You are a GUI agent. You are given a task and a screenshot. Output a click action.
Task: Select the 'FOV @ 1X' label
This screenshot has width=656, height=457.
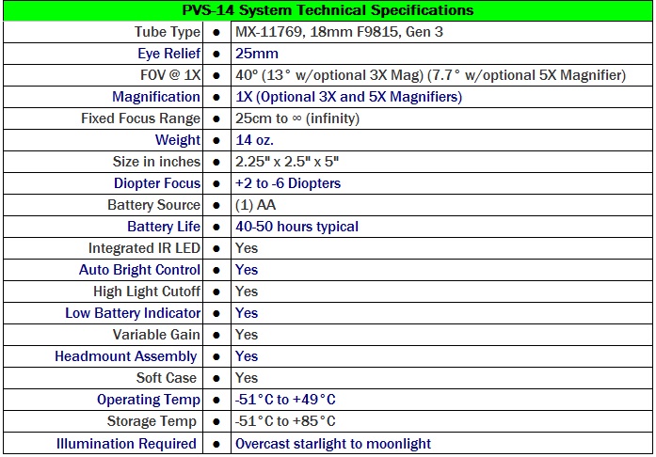(170, 75)
